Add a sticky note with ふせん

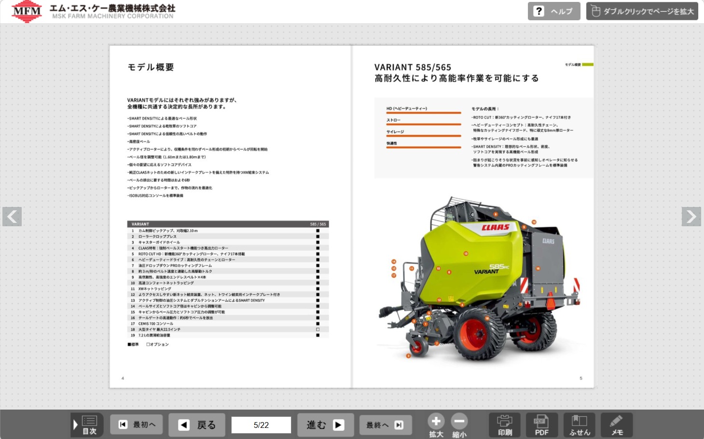coord(580,425)
